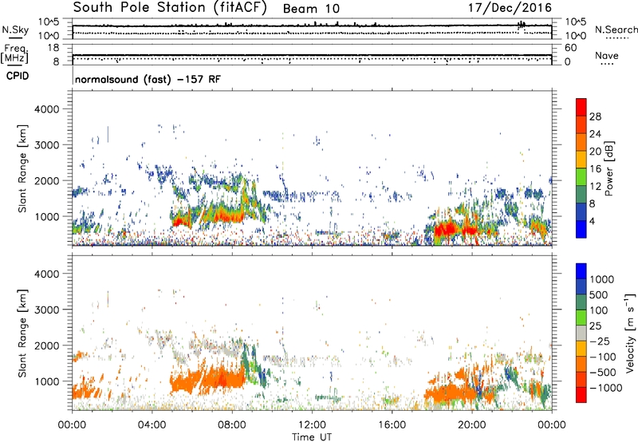
Task: Click velocity colorbar value -1000
Action: click(x=605, y=388)
